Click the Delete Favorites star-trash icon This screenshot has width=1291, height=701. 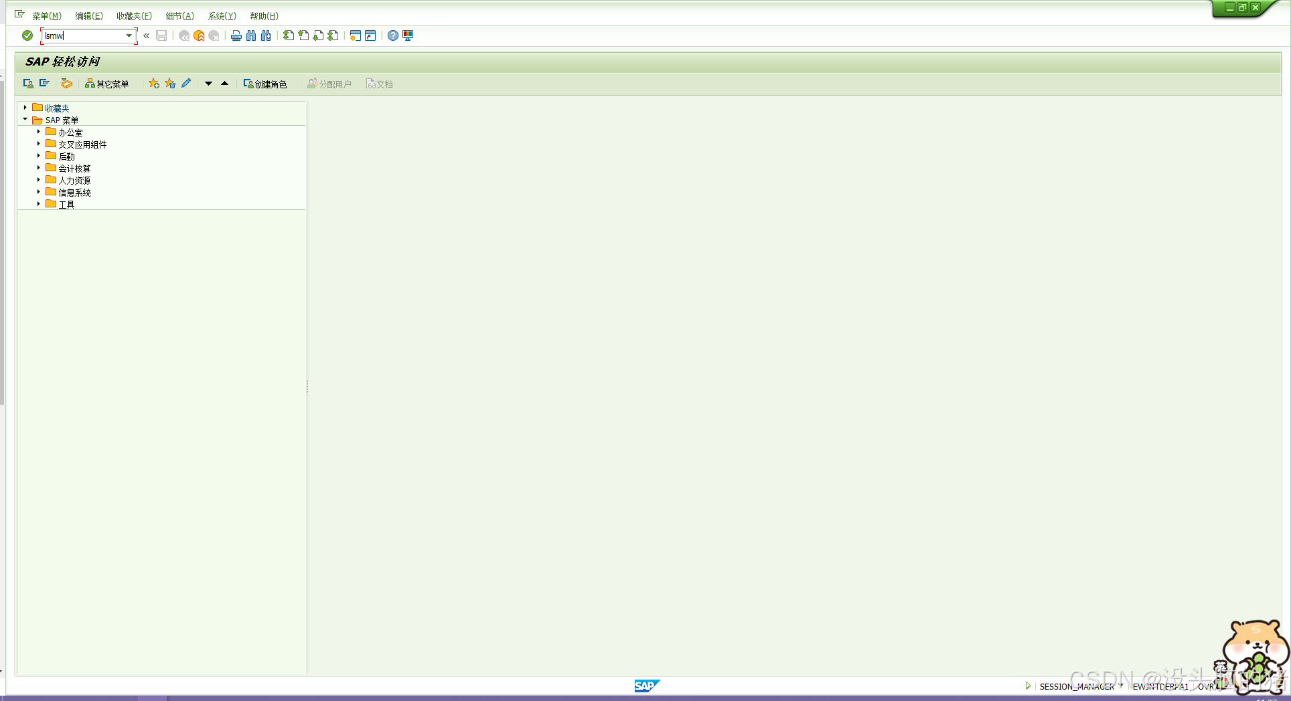170,84
